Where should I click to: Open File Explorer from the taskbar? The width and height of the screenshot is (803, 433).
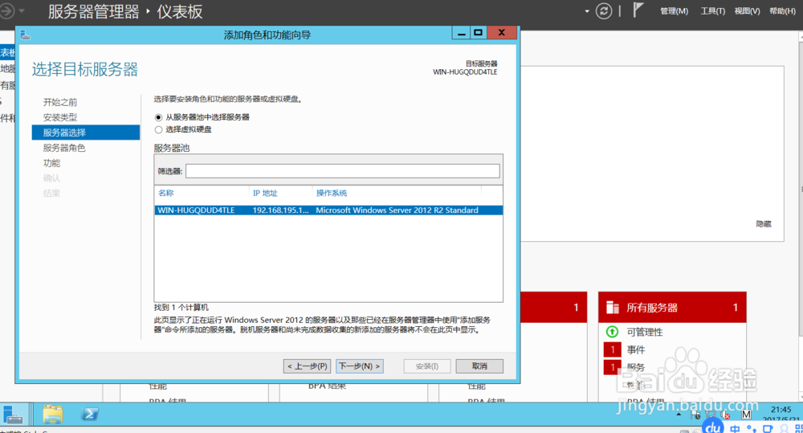pyautogui.click(x=53, y=414)
